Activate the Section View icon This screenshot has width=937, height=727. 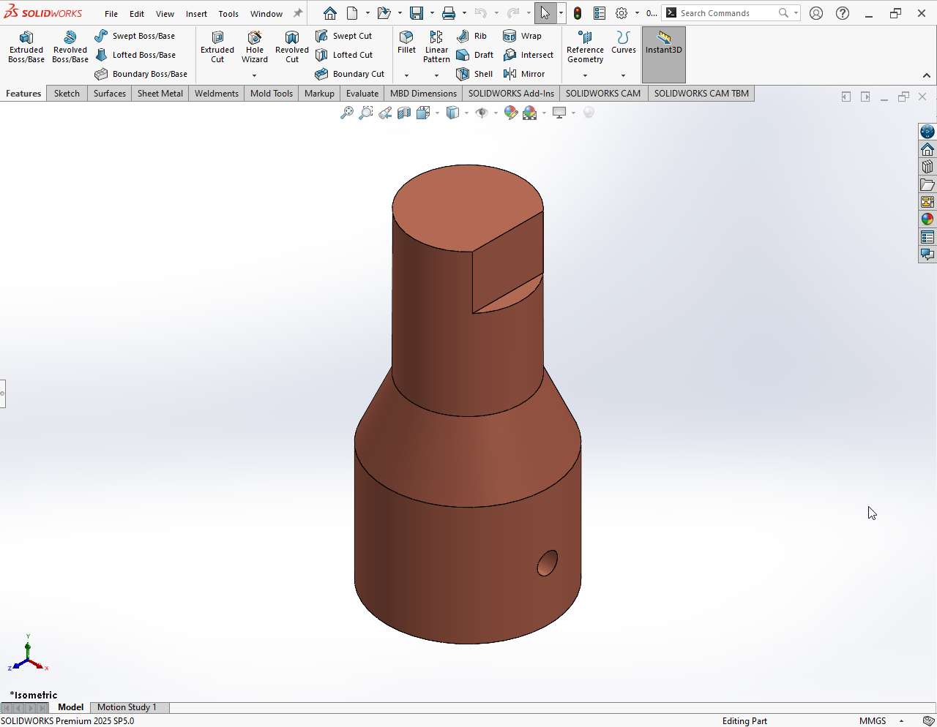tap(404, 113)
